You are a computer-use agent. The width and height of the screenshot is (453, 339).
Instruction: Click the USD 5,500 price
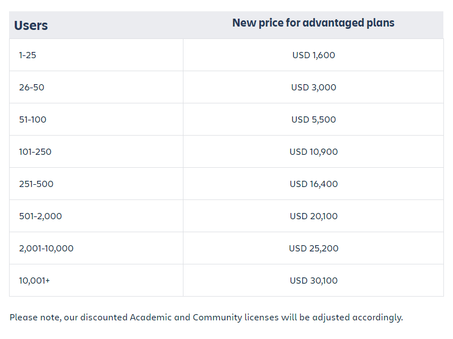[314, 120]
